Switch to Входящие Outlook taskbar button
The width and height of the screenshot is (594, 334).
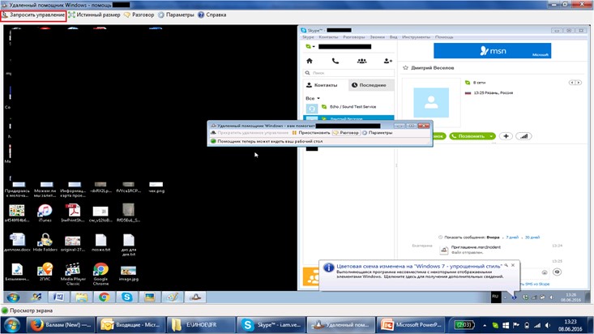tap(130, 325)
